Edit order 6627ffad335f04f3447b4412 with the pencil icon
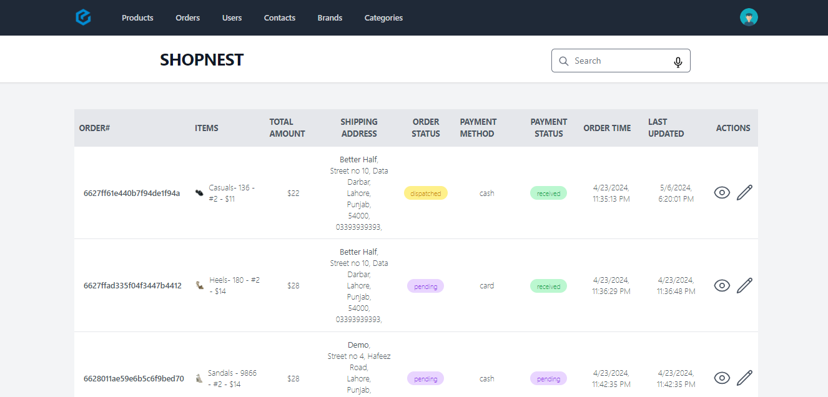 [x=744, y=285]
